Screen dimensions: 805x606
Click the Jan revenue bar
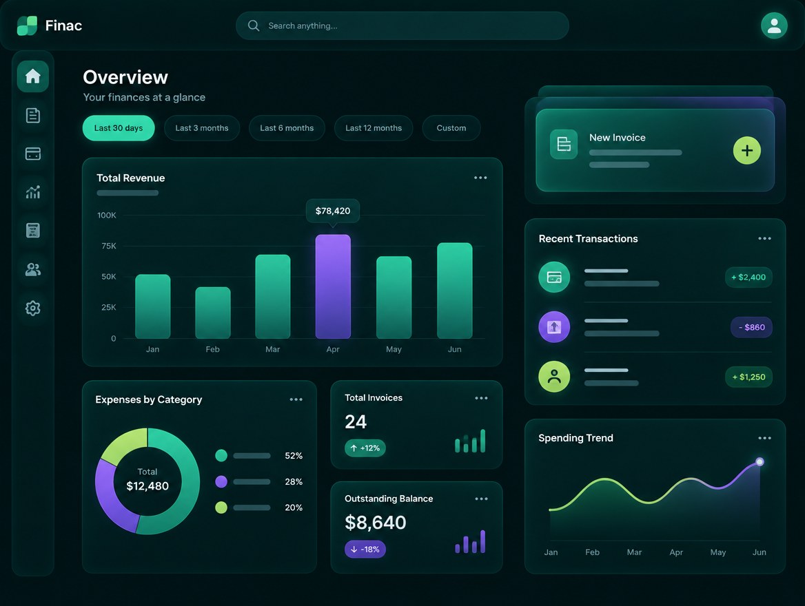[152, 306]
